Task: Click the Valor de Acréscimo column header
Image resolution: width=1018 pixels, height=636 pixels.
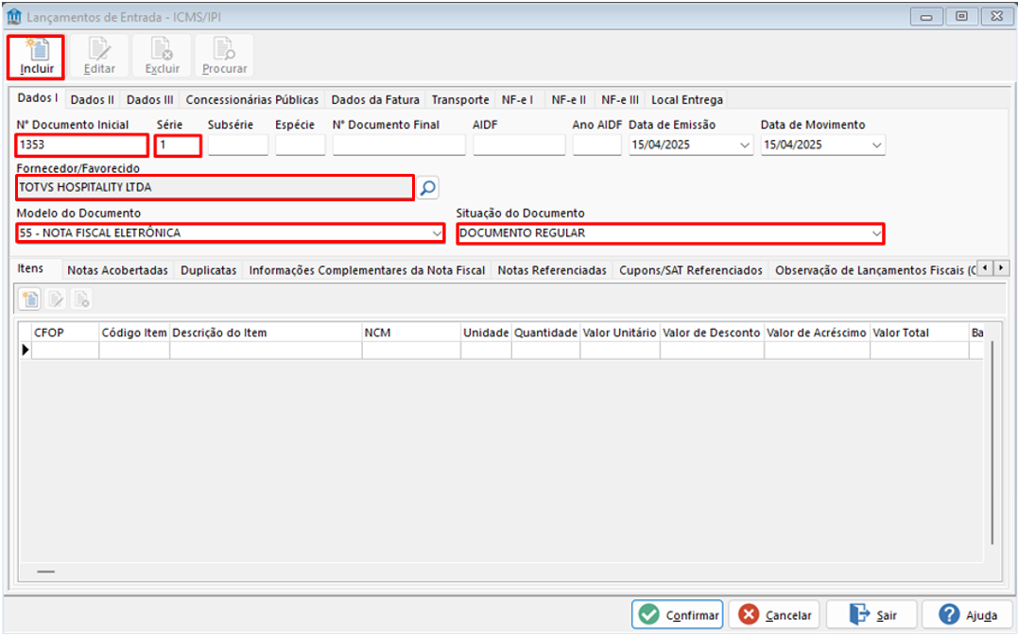Action: (x=816, y=333)
